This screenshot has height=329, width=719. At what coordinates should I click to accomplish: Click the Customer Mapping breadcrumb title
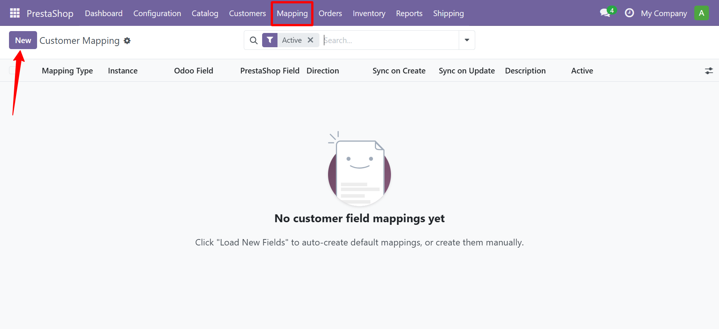click(x=79, y=40)
